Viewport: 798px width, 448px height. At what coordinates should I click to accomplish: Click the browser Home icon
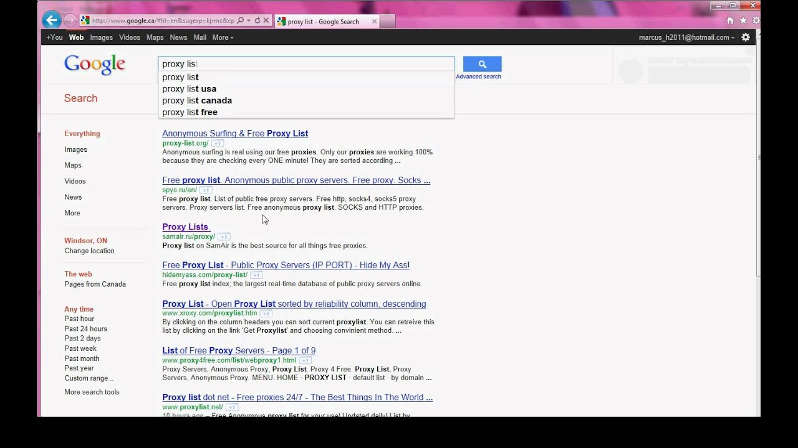click(730, 21)
